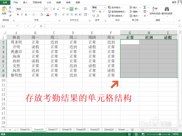Toggle Center horizontal alignment

tap(67, 15)
